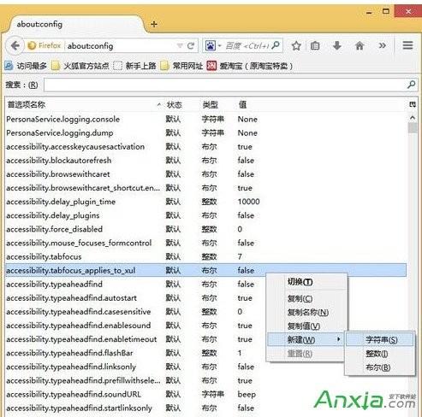The image size is (422, 417).
Task: Select PersonaService.logging.dump row
Action: click(205, 133)
